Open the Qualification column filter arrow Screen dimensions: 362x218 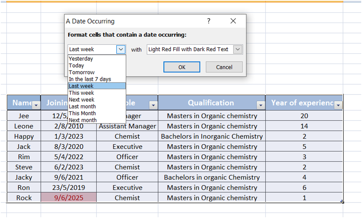tap(261, 105)
